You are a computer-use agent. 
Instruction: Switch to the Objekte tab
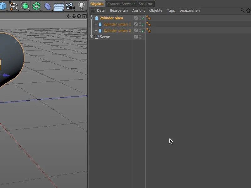point(97,4)
